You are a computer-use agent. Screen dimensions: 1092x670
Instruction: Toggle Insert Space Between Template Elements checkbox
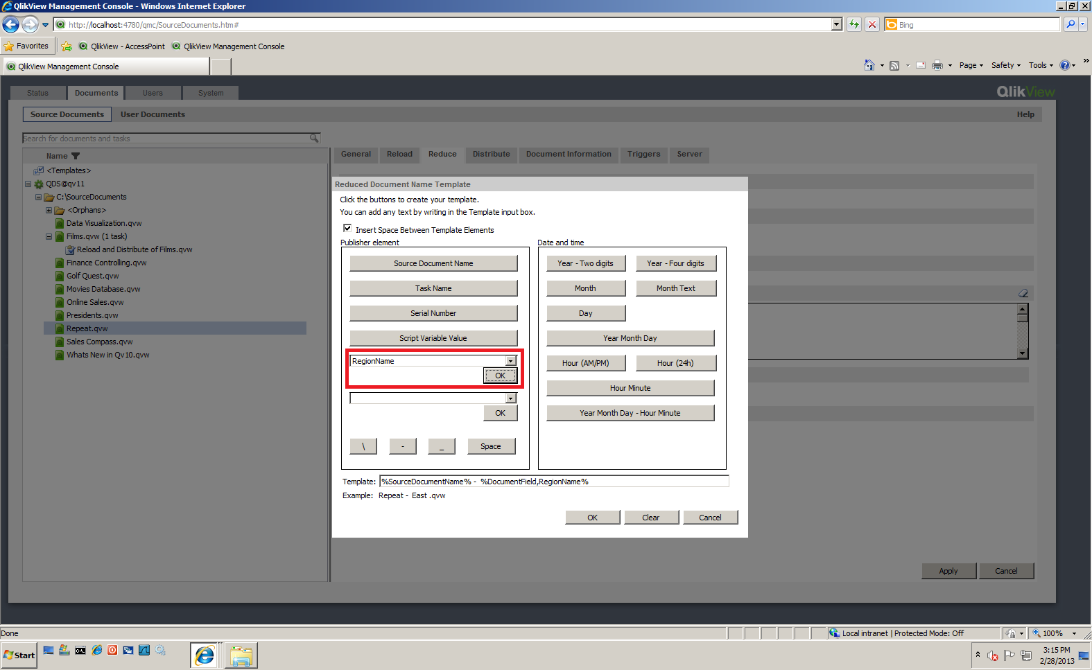tap(347, 228)
